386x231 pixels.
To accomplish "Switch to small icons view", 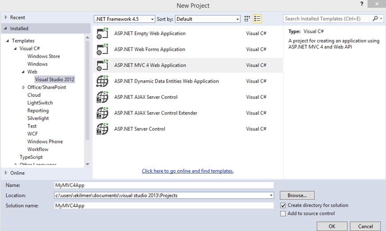I will click(x=247, y=19).
